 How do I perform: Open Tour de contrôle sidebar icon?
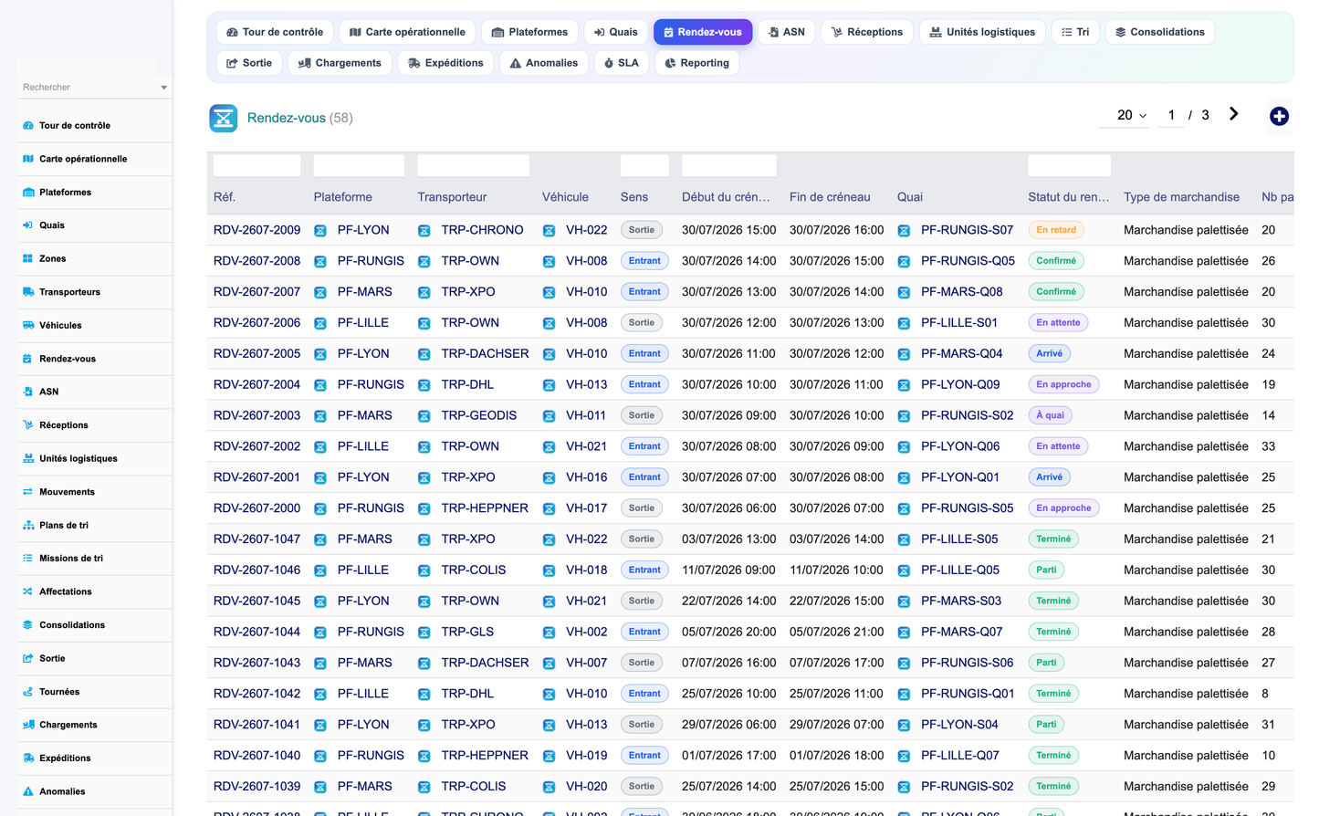[x=28, y=126]
